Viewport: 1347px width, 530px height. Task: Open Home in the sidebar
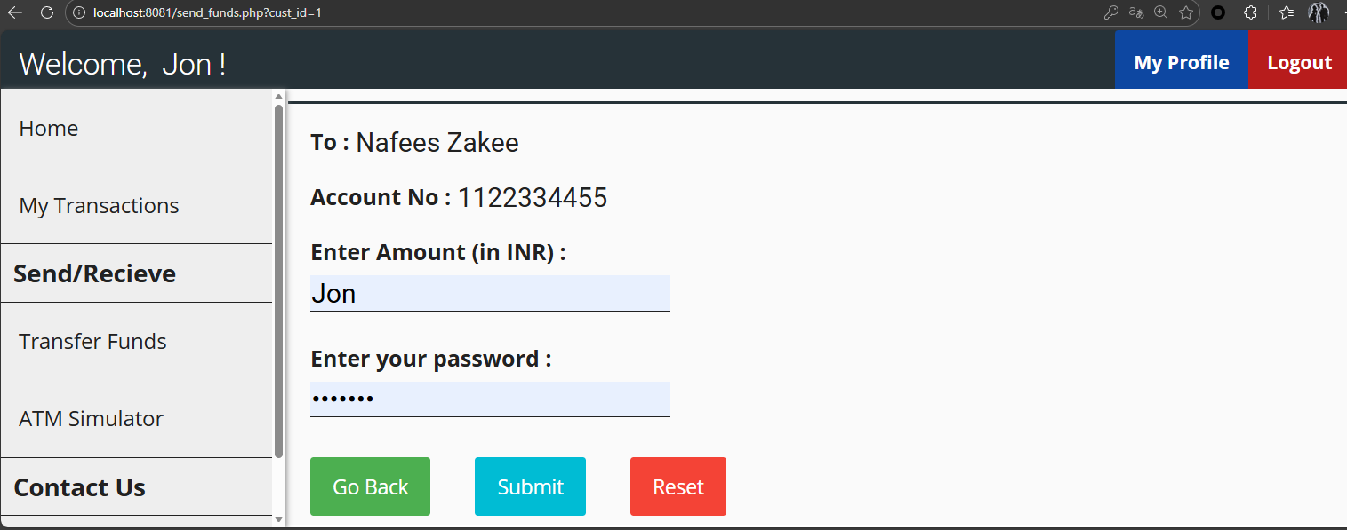[x=49, y=129]
